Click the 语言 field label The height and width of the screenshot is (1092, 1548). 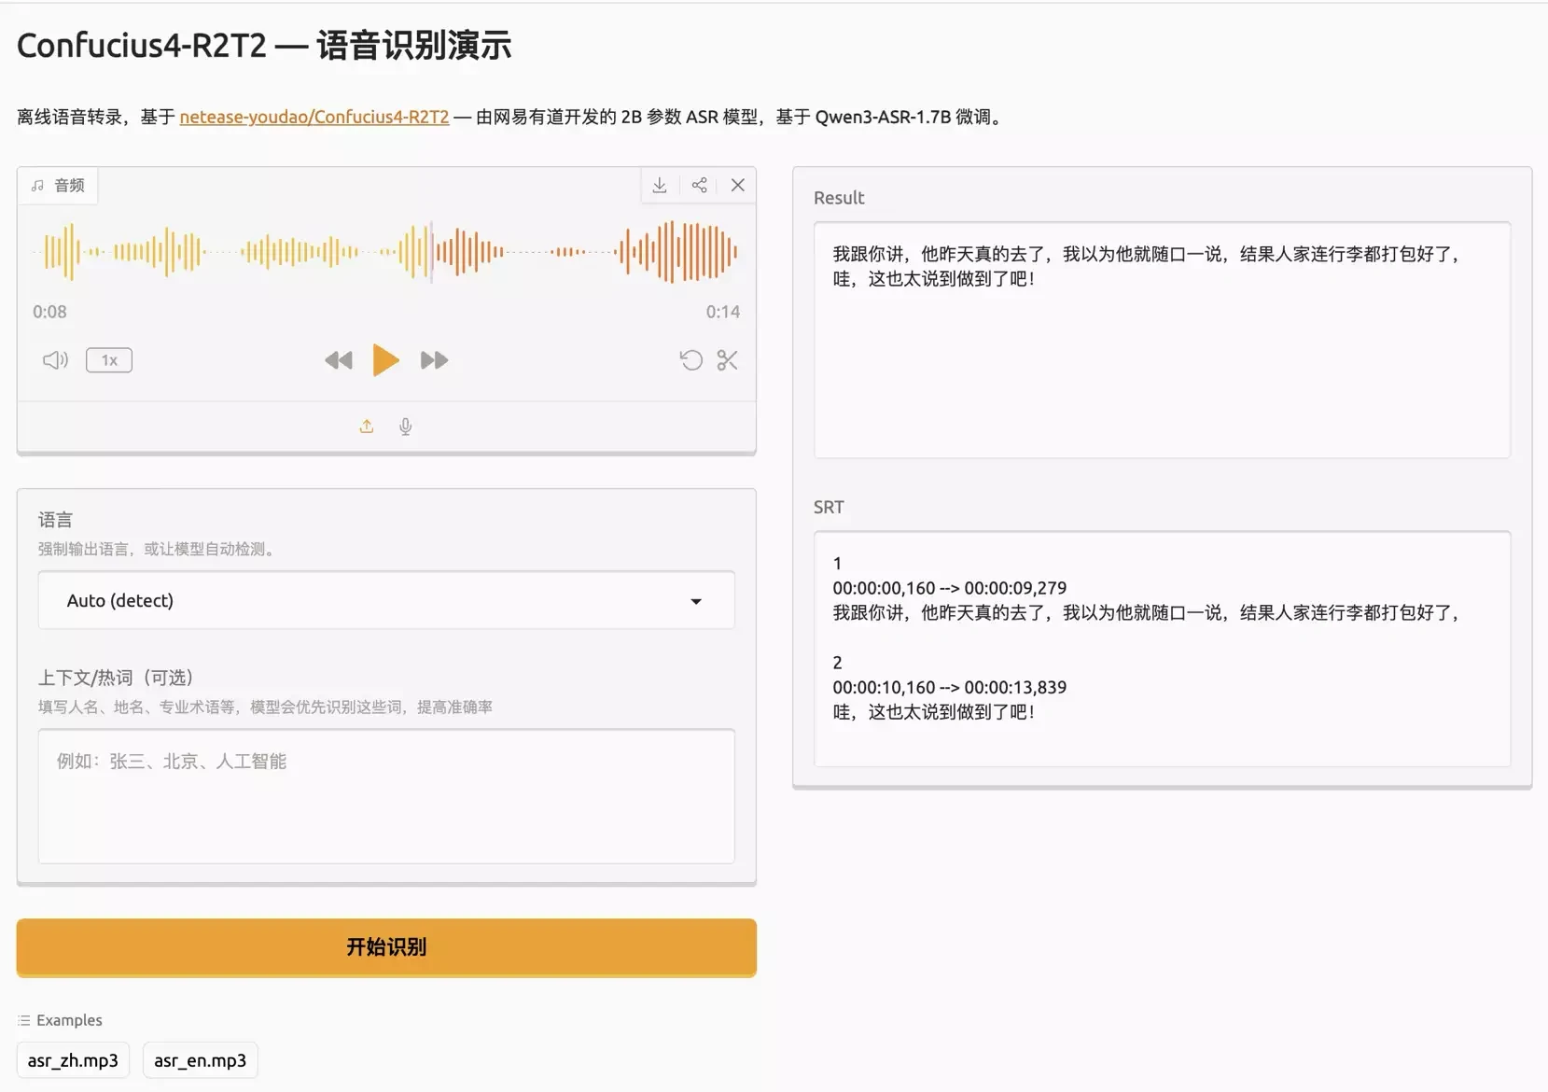[x=55, y=520]
